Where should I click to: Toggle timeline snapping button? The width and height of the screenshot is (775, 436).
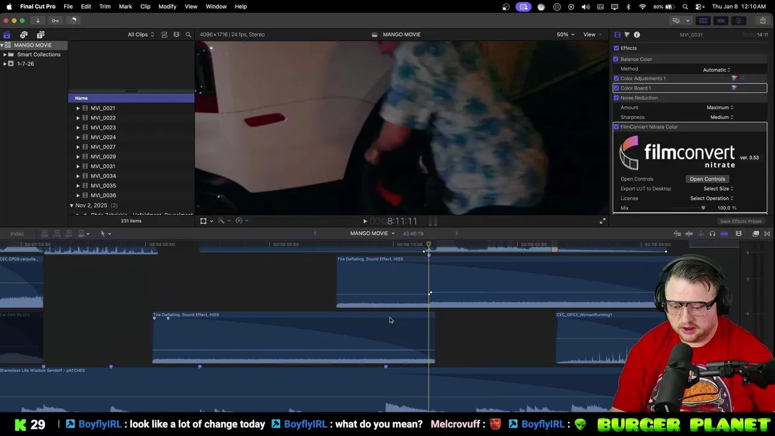pyautogui.click(x=724, y=234)
